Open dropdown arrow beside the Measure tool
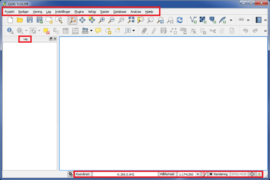Screen dimensions: 270x180 coord(91,31)
